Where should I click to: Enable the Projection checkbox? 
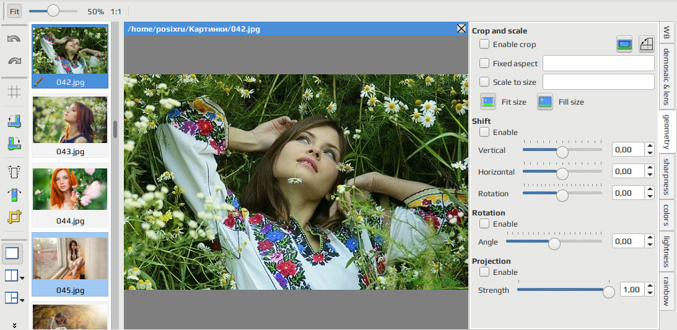pyautogui.click(x=484, y=272)
